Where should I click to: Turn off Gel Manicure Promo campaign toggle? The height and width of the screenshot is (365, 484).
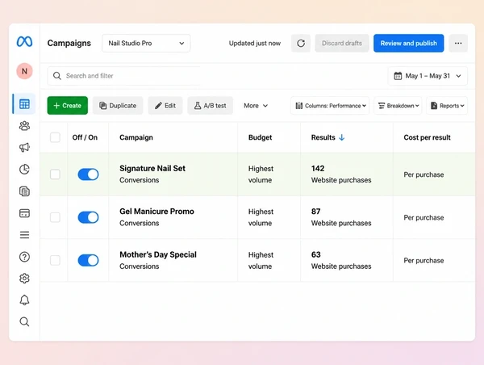coord(88,217)
